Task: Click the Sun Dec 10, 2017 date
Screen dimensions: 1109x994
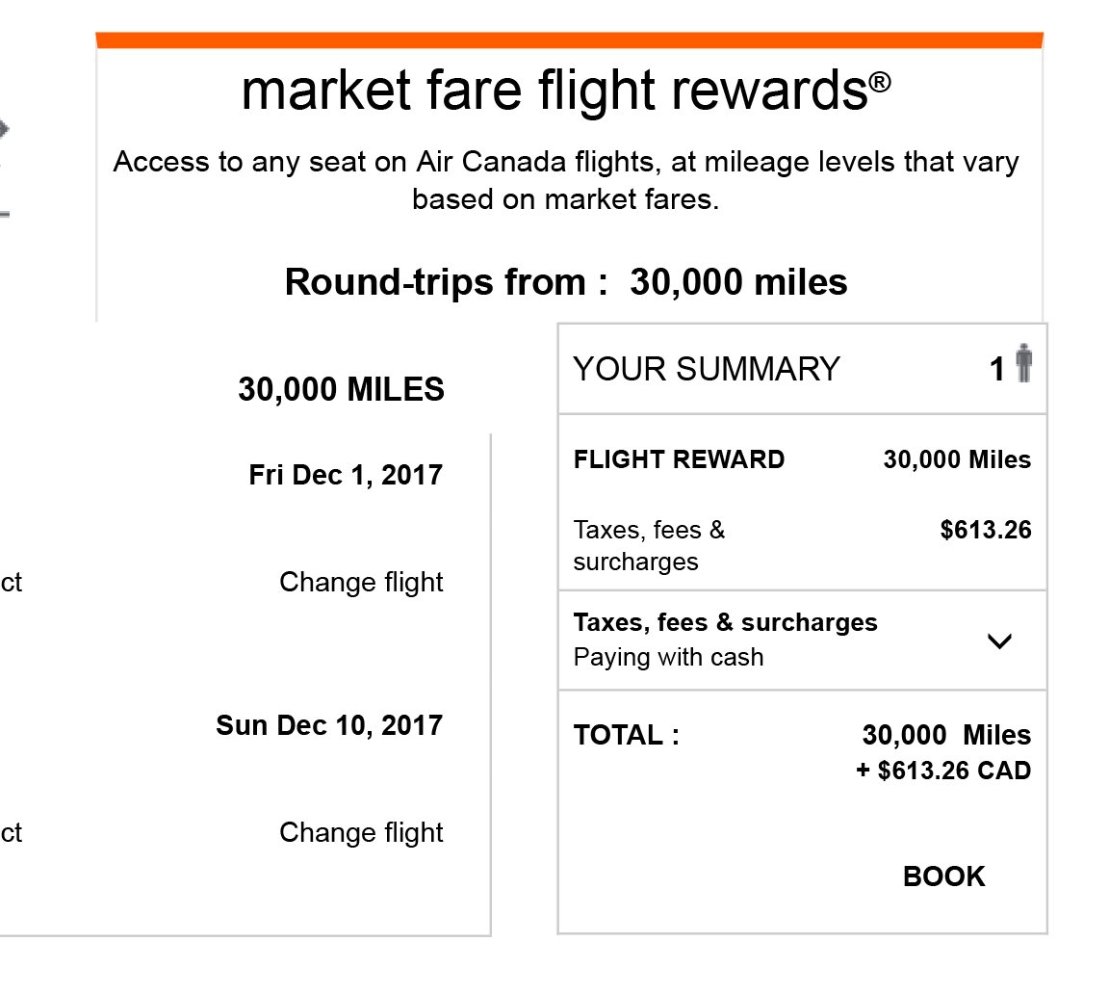Action: click(x=329, y=725)
